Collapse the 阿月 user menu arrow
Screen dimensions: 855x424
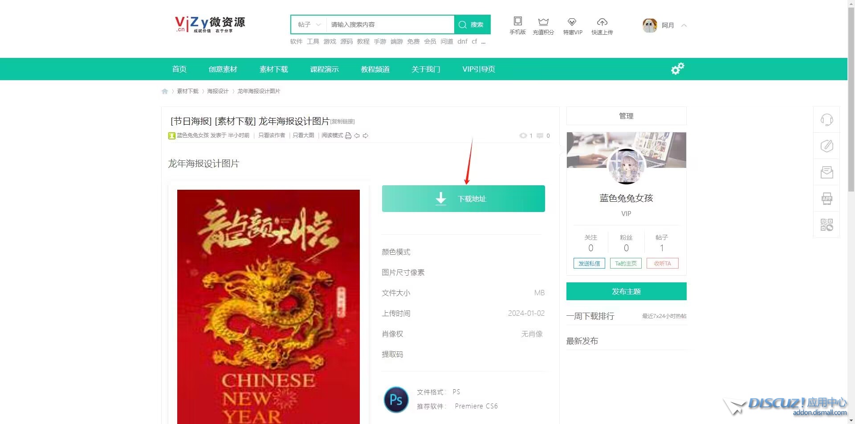(x=684, y=25)
